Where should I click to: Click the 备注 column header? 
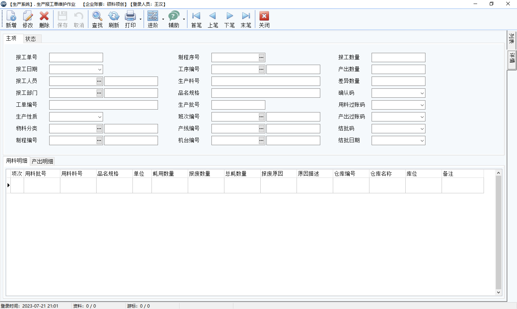pos(463,174)
